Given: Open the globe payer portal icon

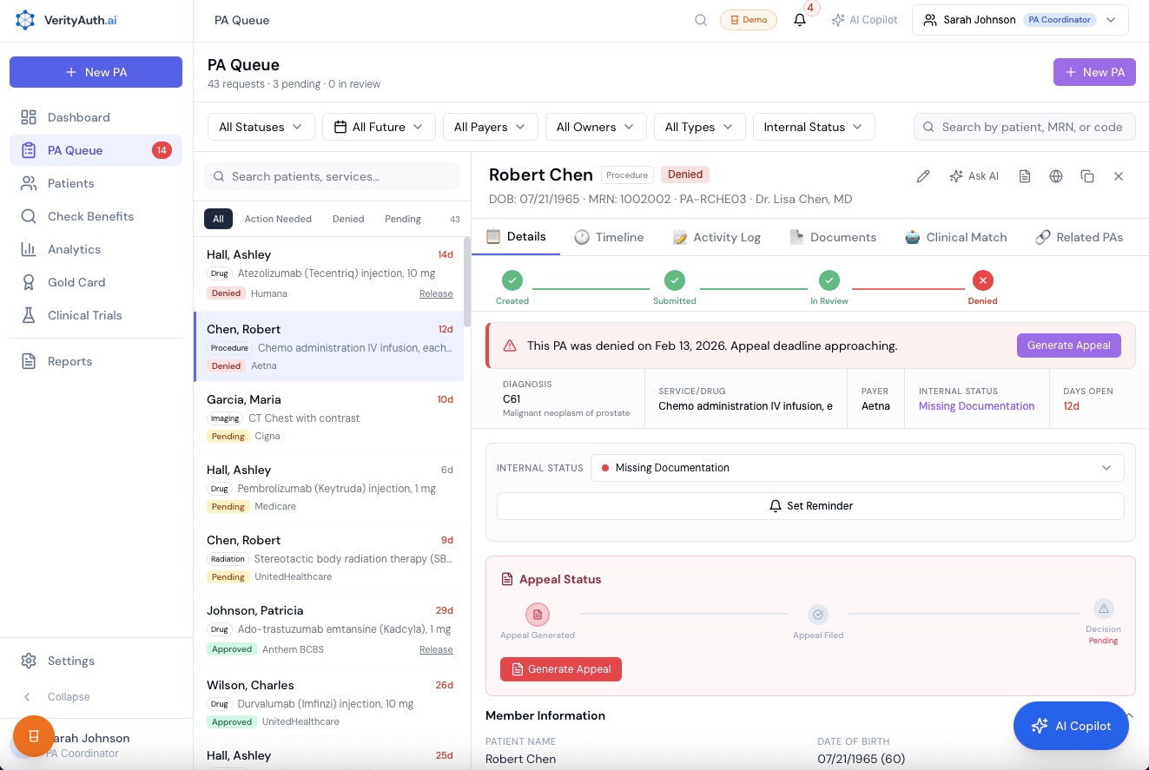Looking at the screenshot, I should point(1056,176).
